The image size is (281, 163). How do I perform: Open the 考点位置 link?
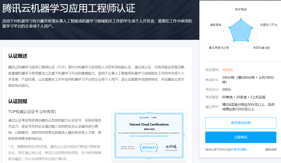pyautogui.click(x=239, y=149)
